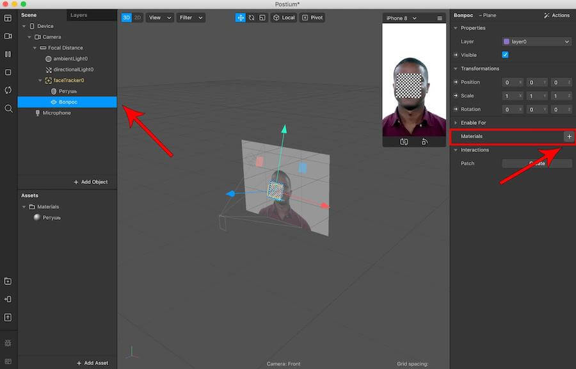Expand the Enable For section
This screenshot has height=369, width=576.
click(473, 122)
